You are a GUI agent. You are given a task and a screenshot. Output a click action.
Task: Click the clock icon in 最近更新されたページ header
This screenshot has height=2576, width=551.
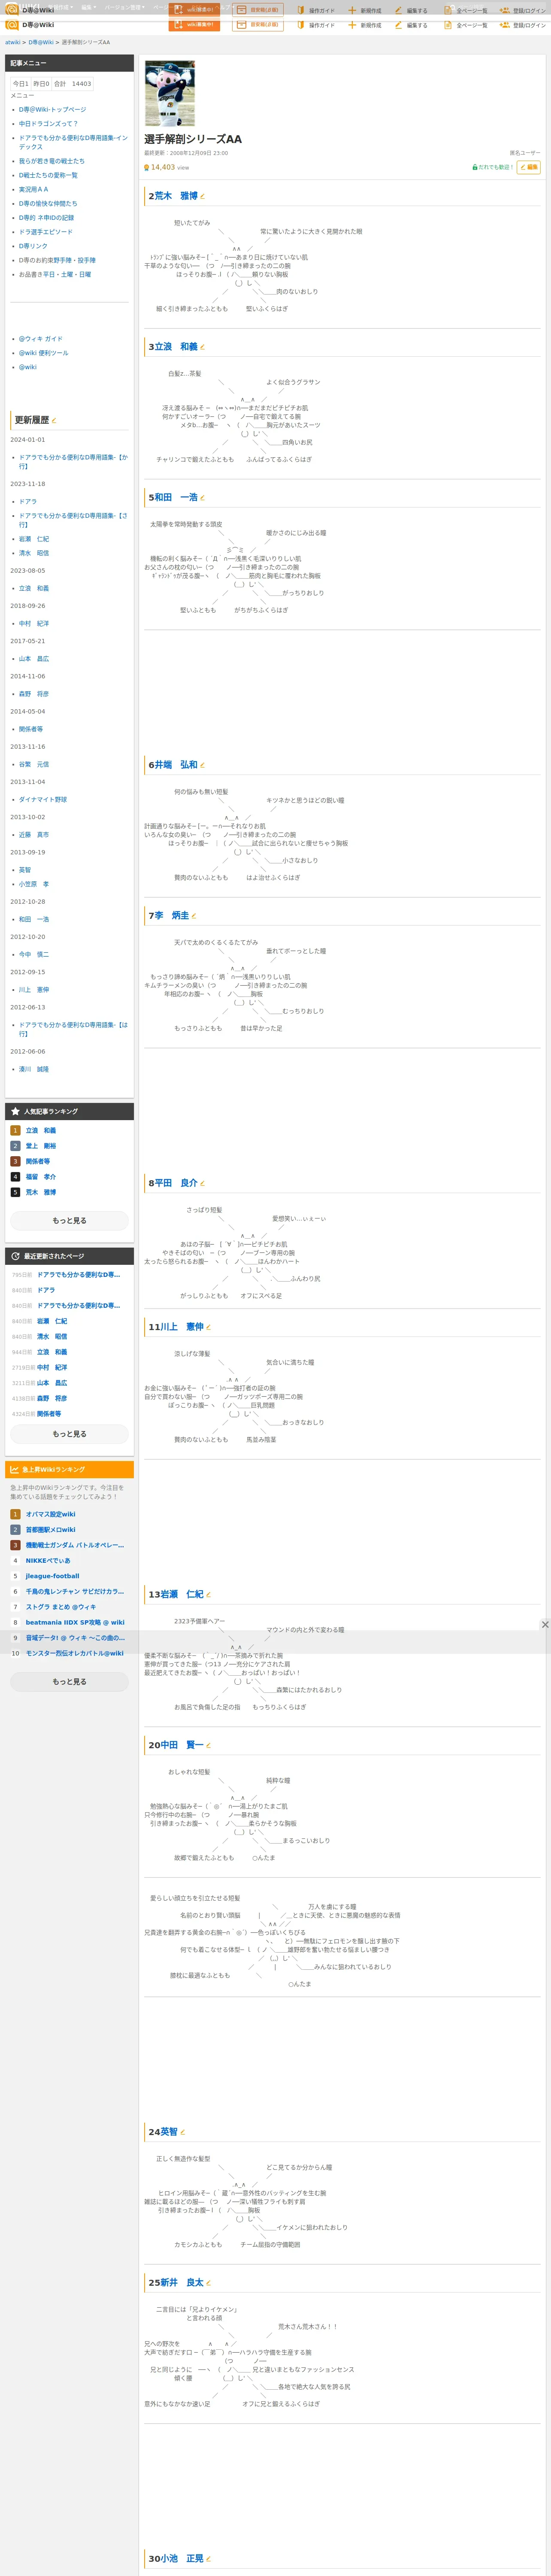[x=15, y=1256]
